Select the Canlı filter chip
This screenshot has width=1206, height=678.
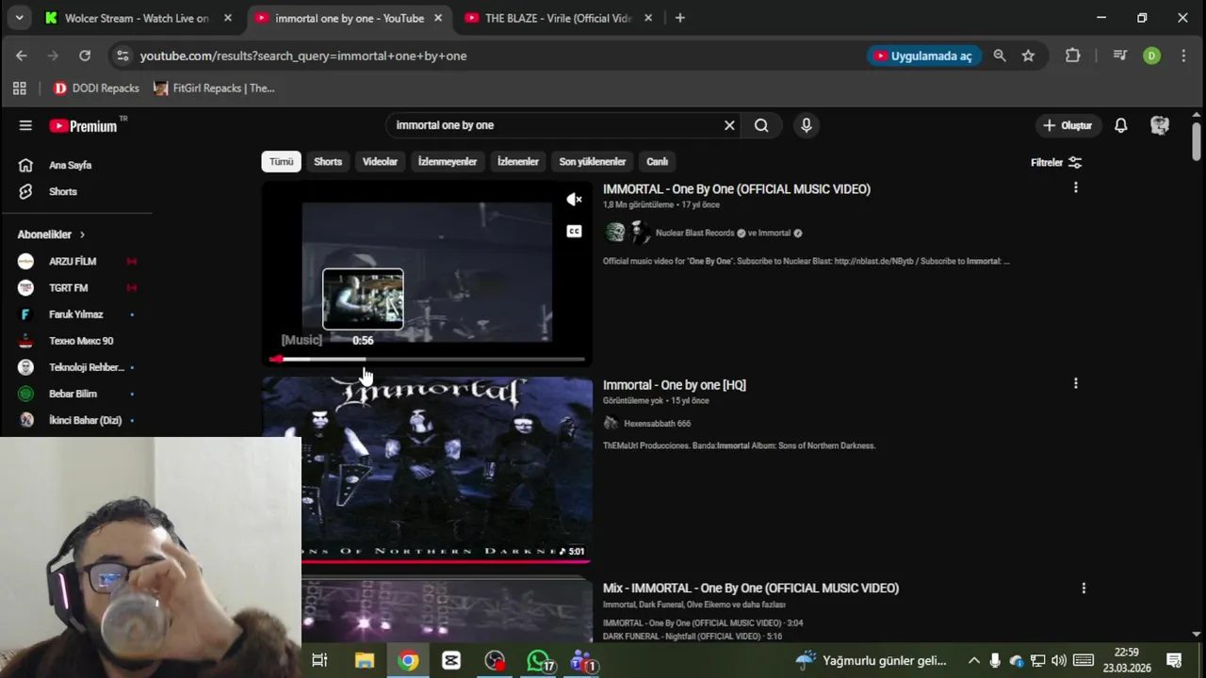[657, 162]
